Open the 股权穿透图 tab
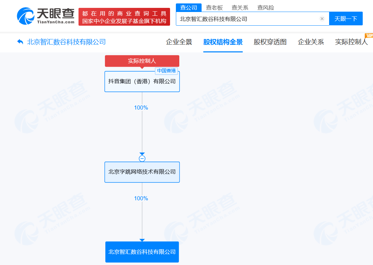This screenshot has height=265, width=373. (270, 41)
